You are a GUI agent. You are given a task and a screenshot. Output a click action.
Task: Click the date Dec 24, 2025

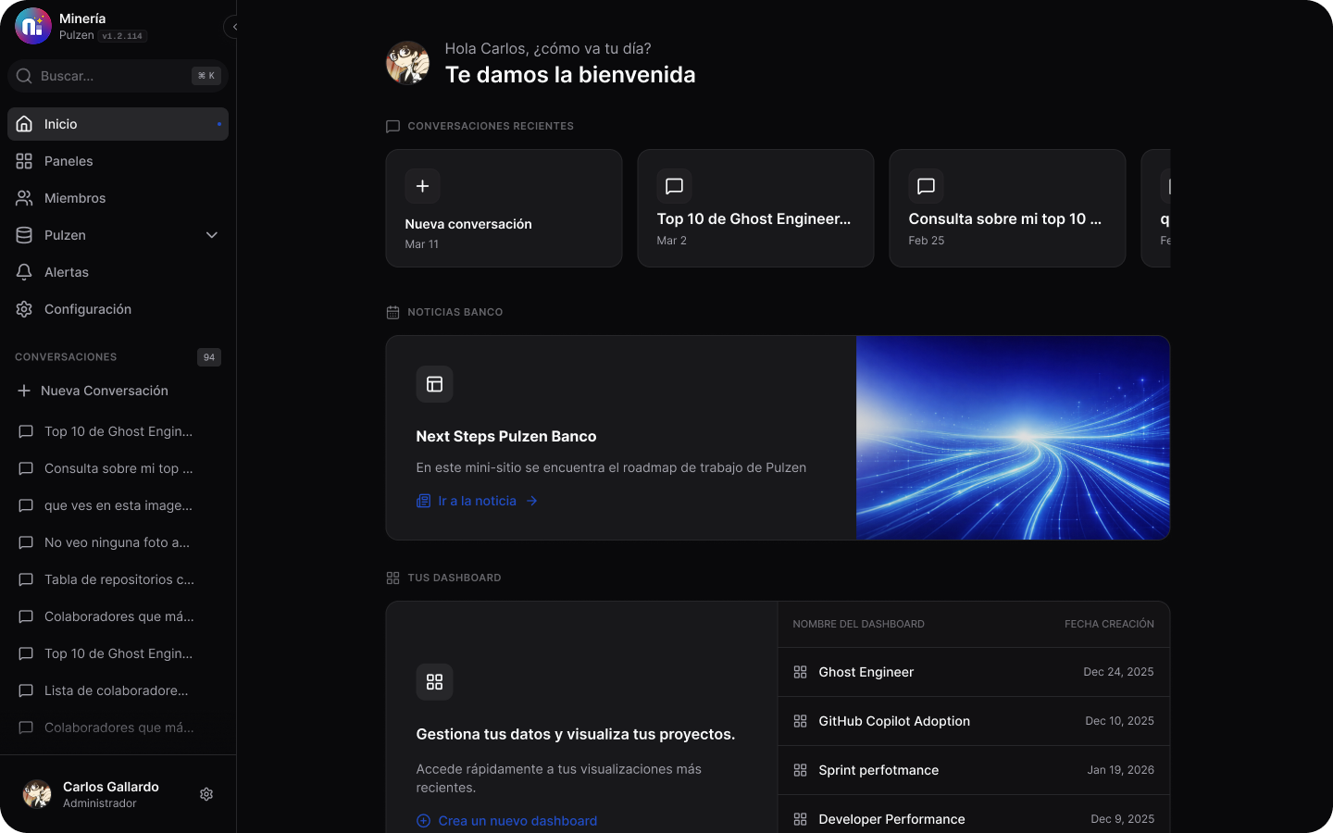tap(1118, 672)
